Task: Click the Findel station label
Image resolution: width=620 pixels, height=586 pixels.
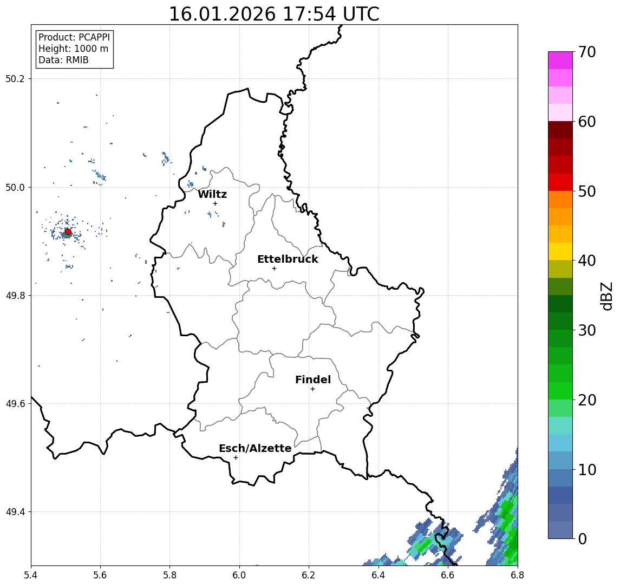Action: 313,379
